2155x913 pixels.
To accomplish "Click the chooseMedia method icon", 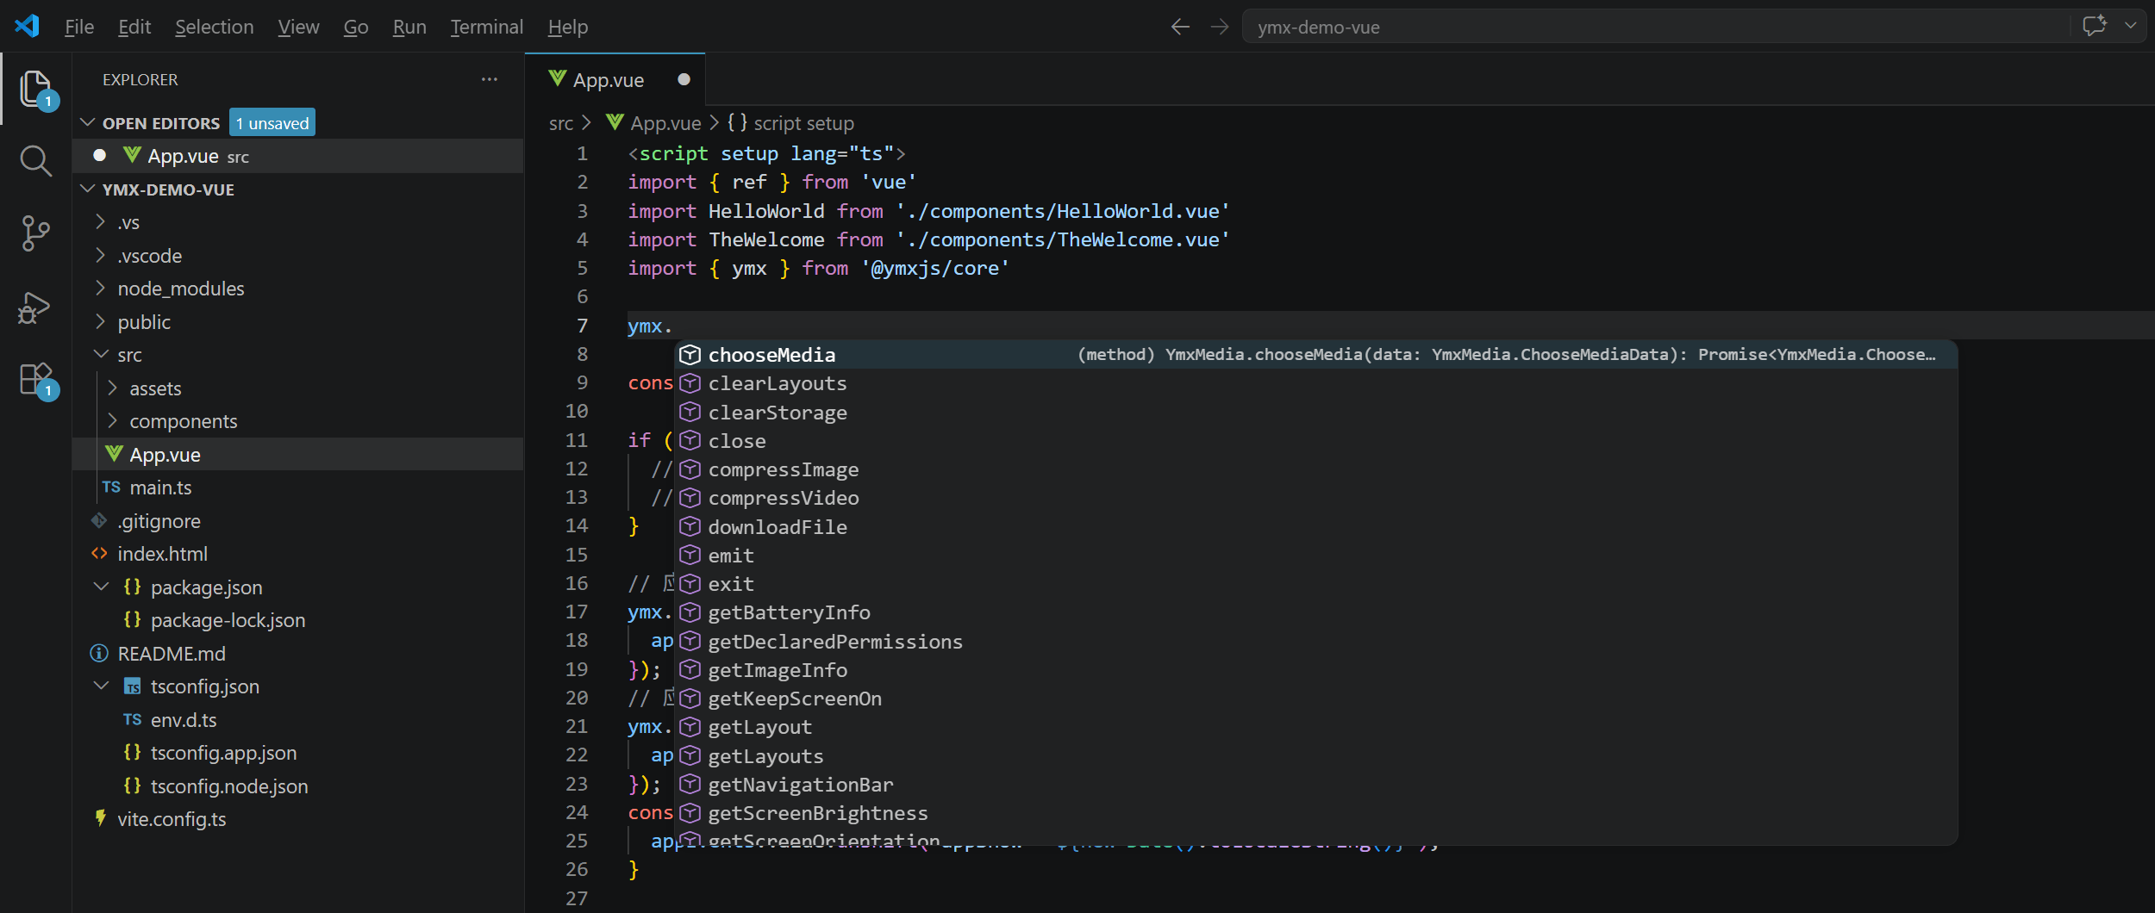I will pyautogui.click(x=690, y=354).
